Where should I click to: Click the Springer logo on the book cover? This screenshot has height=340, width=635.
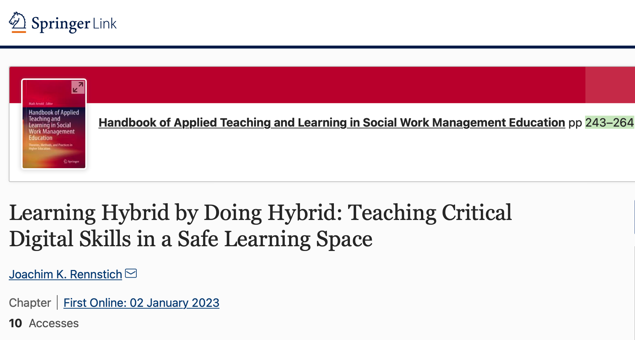point(71,161)
